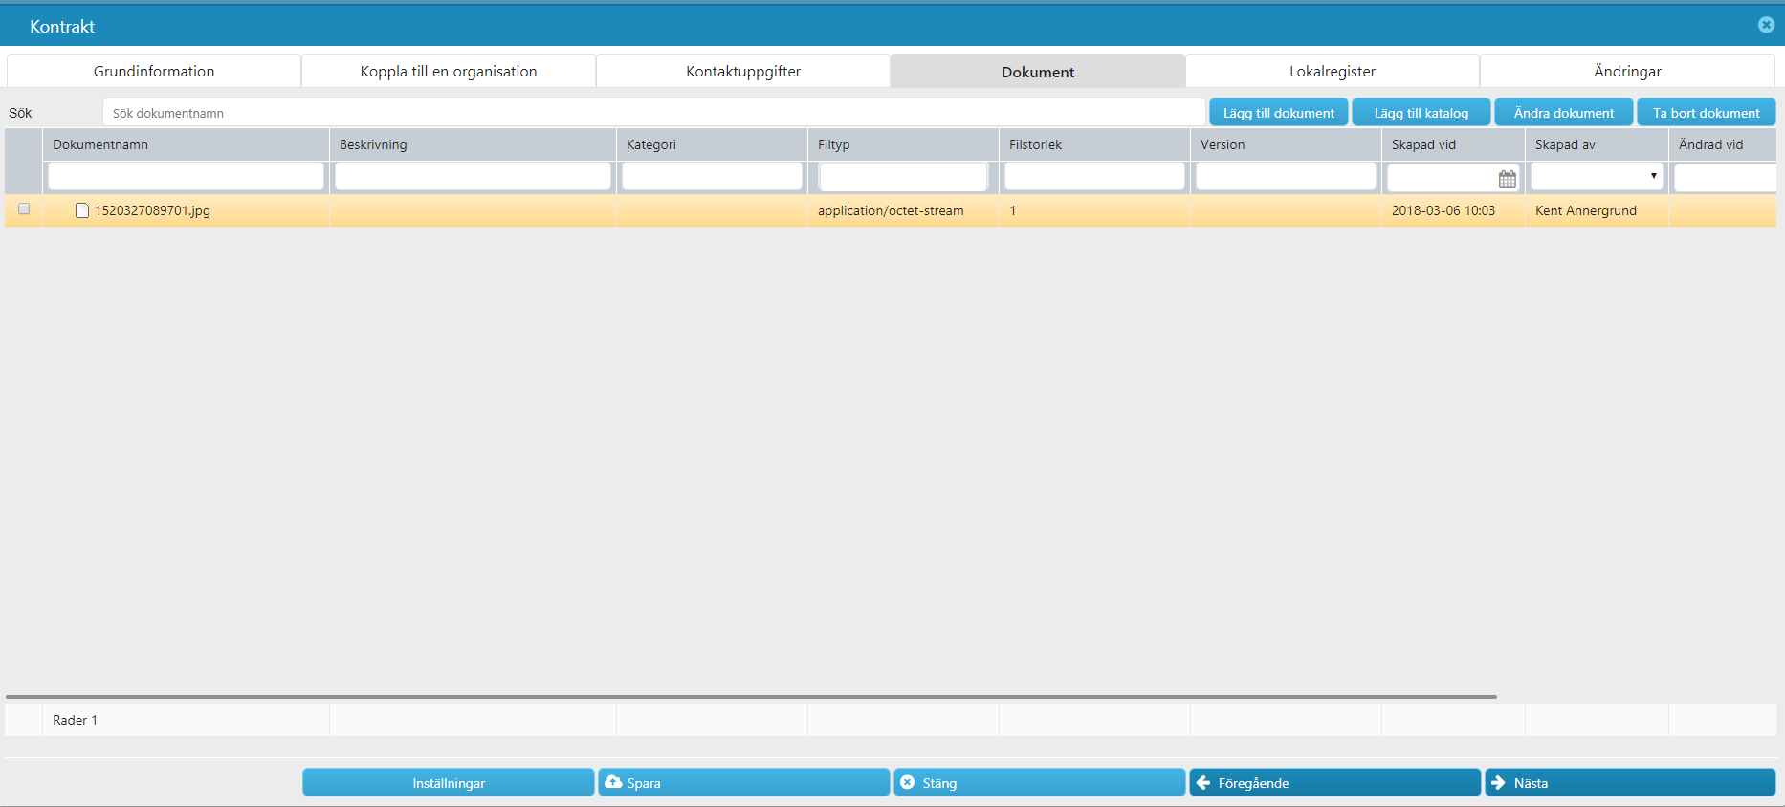
Task: Open Inställningar button
Action: [x=449, y=782]
